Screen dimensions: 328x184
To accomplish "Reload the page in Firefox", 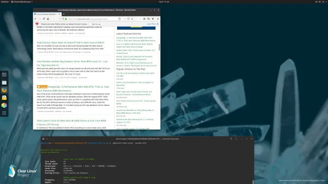I will pyautogui.click(x=44, y=19).
